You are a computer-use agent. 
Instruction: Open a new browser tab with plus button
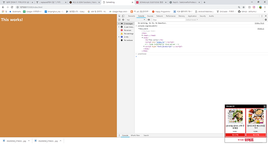204,2
